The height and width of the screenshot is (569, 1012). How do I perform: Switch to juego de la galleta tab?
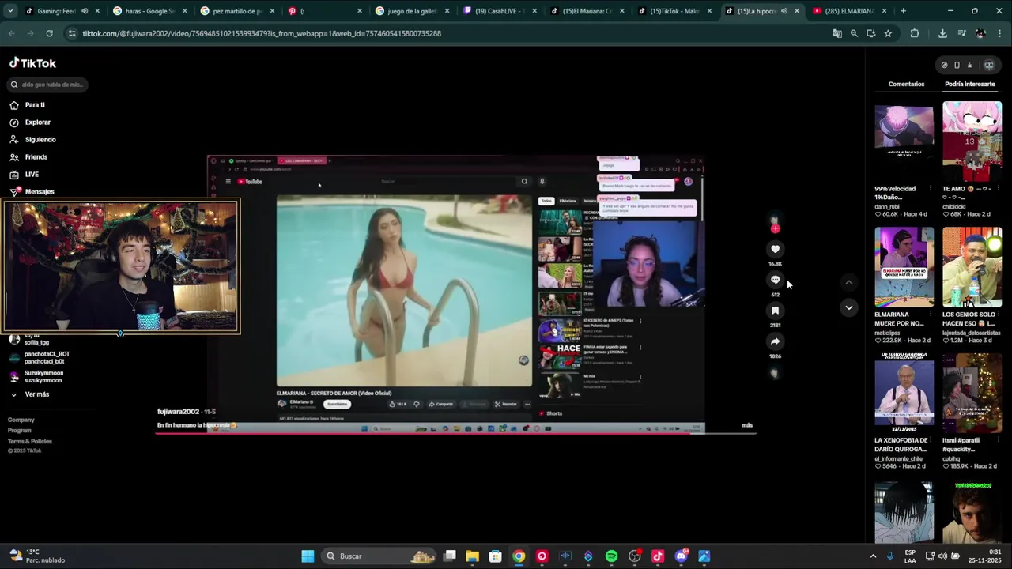(x=412, y=11)
